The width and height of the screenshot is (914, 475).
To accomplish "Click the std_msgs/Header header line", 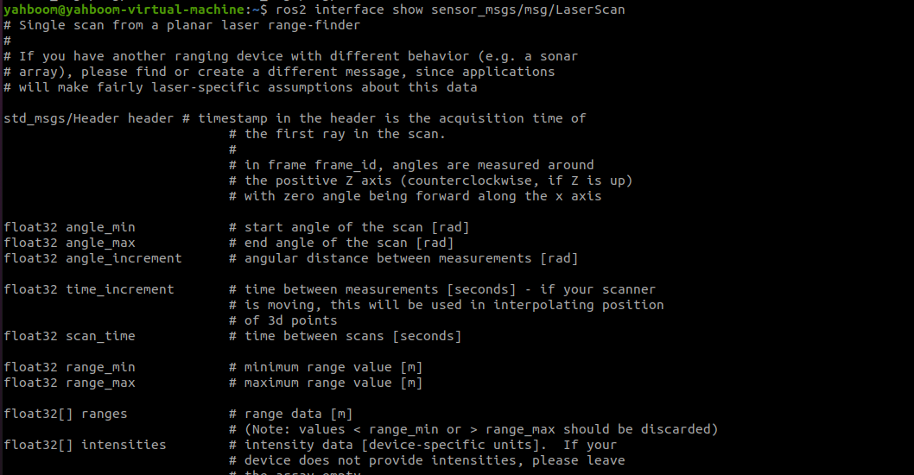I will click(89, 118).
